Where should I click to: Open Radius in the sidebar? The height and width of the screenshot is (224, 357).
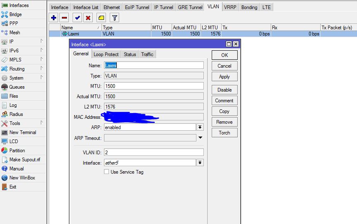[x=23, y=114]
